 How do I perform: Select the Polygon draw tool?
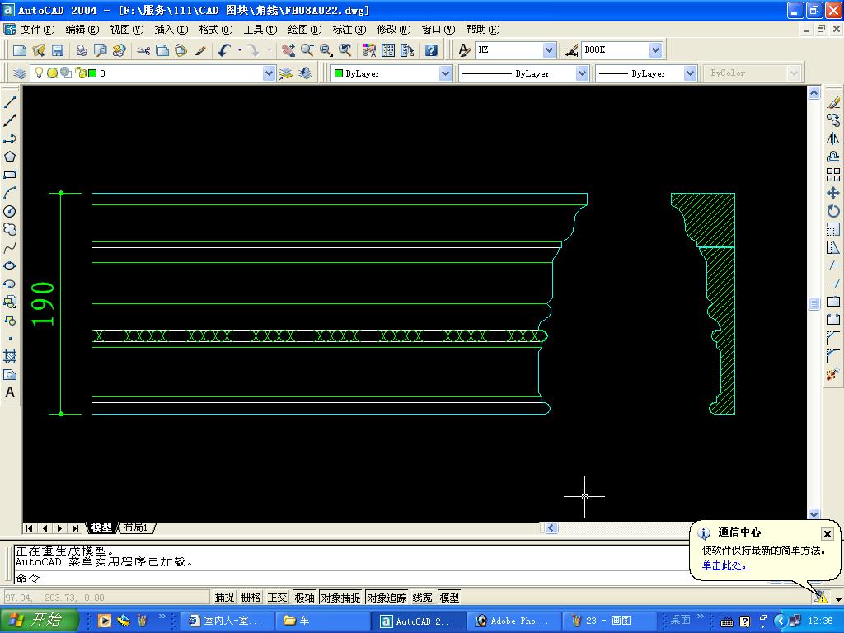10,157
